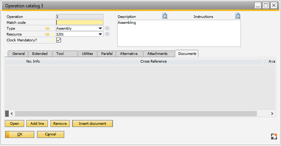The width and height of the screenshot is (281, 146).
Task: Select the Alternative tab
Action: click(129, 54)
